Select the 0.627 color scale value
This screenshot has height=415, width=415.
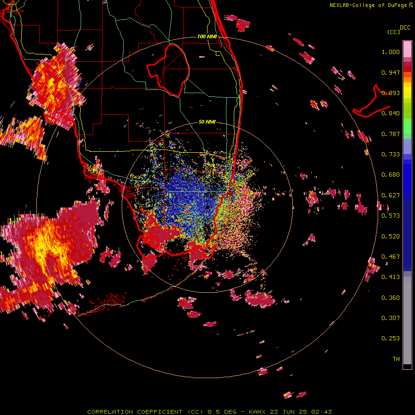391,196
